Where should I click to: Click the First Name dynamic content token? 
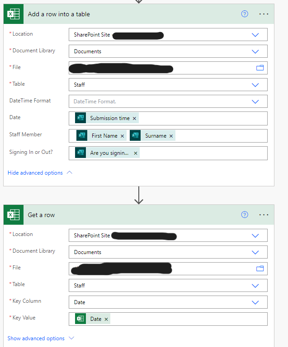(101, 135)
